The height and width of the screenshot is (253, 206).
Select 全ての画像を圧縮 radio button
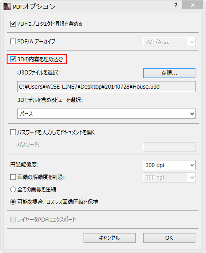tap(13, 189)
